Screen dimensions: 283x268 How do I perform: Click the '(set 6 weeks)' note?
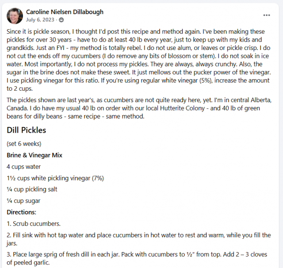[24, 144]
